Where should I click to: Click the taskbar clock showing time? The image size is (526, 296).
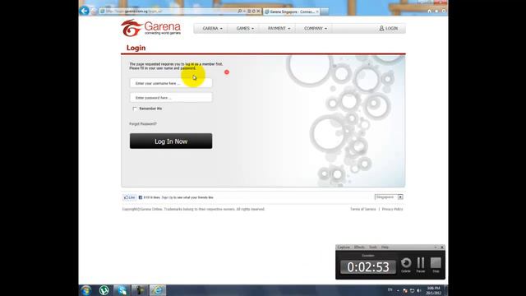click(x=433, y=290)
